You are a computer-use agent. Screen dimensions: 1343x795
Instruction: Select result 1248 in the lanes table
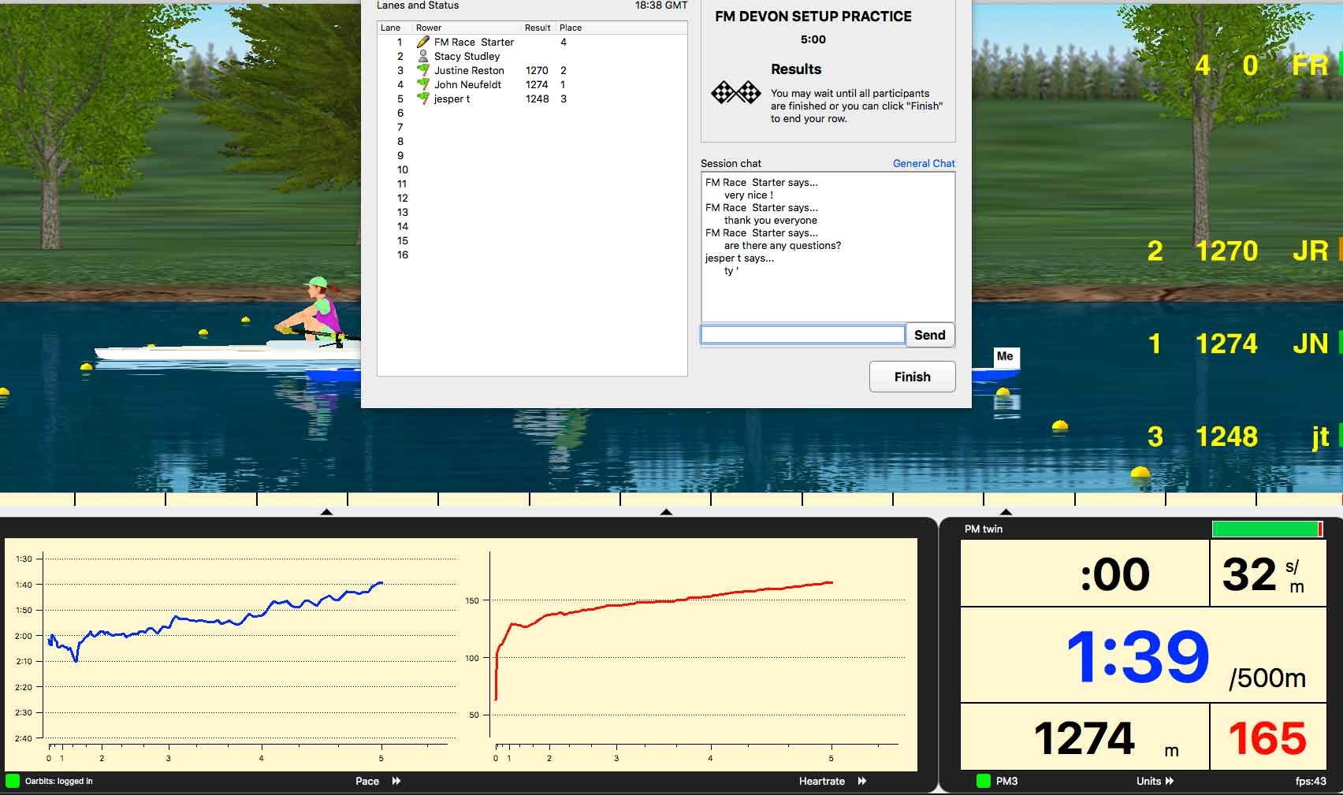537,98
